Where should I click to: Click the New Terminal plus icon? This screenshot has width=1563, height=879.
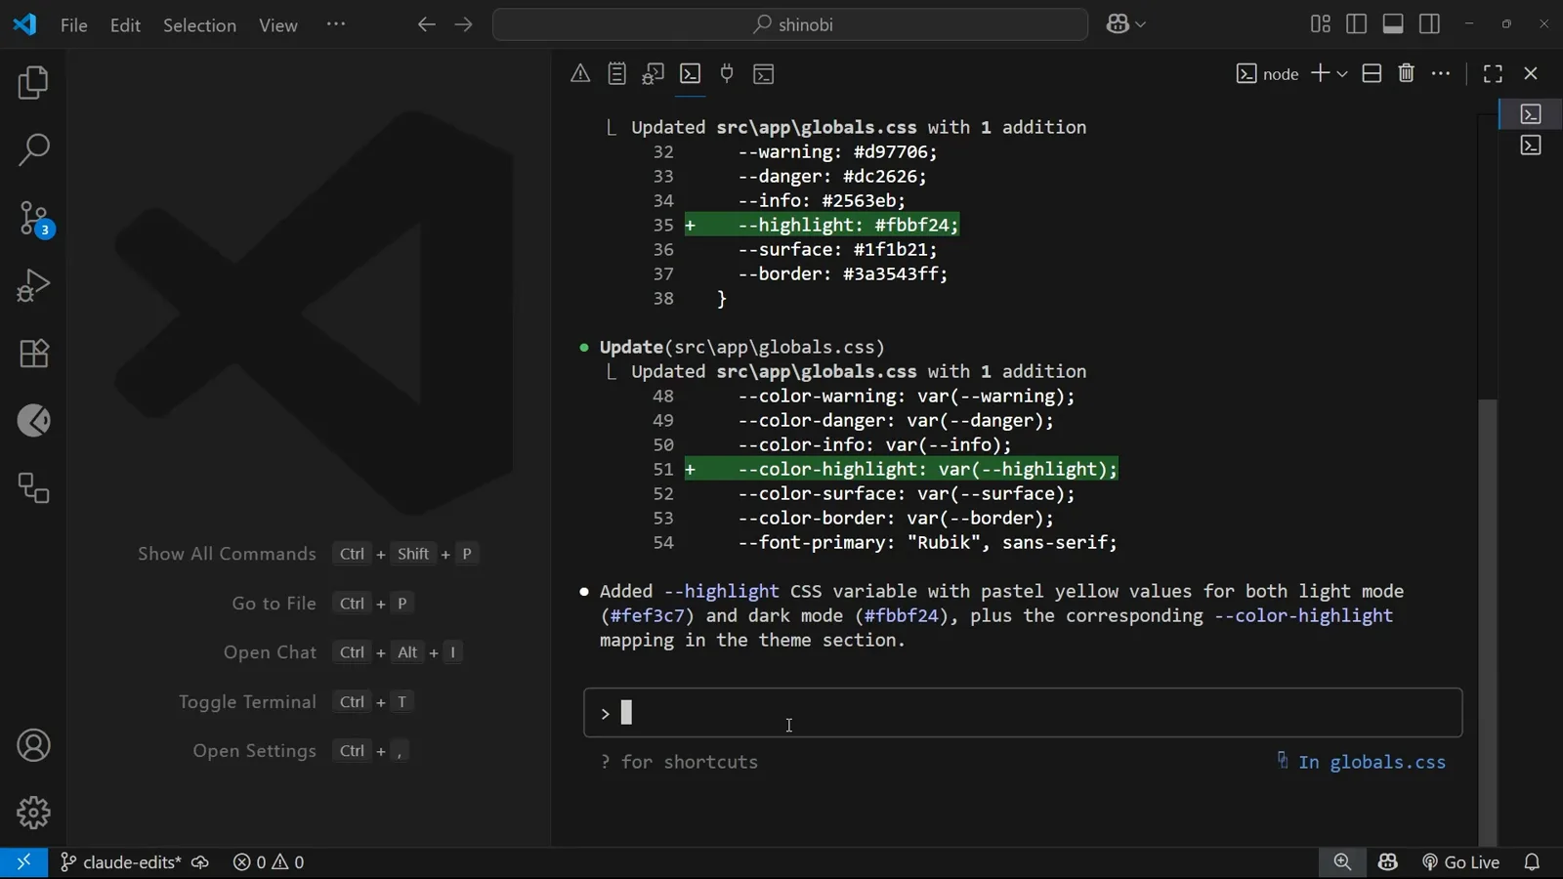click(x=1320, y=73)
